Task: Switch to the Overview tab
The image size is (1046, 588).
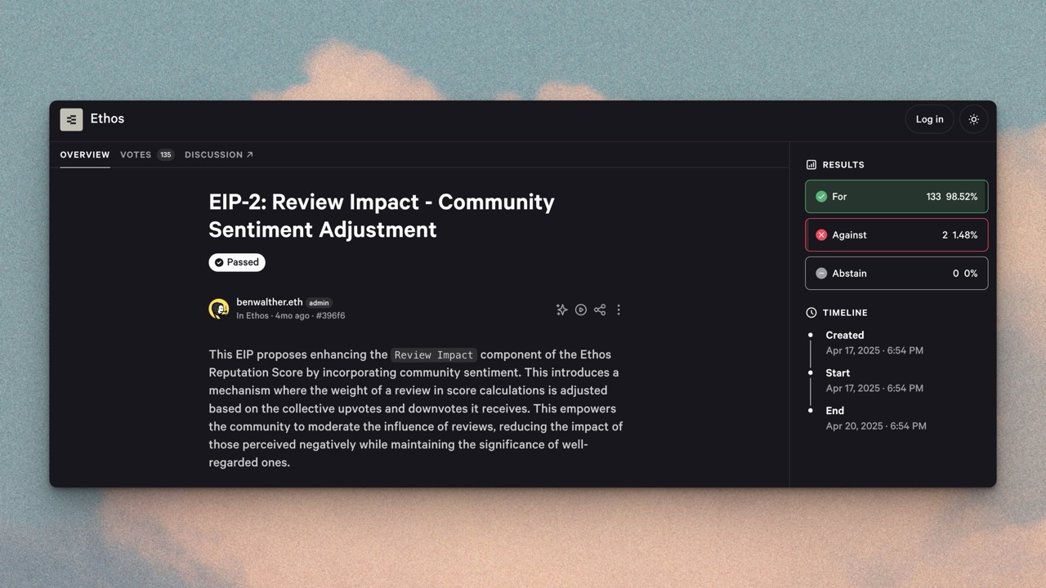Action: [85, 154]
